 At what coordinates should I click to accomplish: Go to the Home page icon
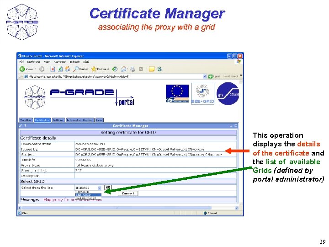[x=68, y=69]
